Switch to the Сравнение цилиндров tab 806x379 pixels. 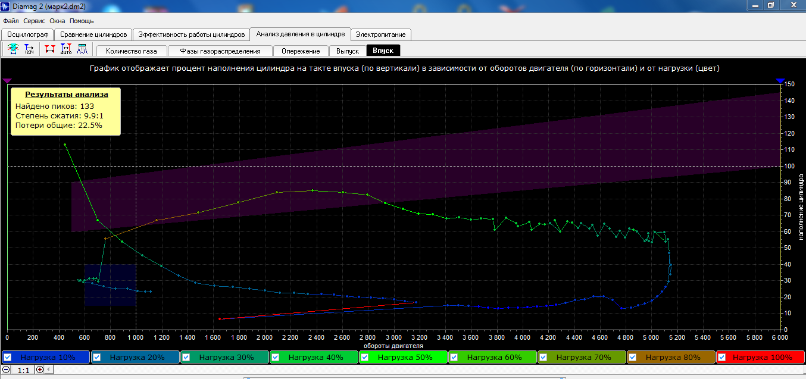click(93, 35)
